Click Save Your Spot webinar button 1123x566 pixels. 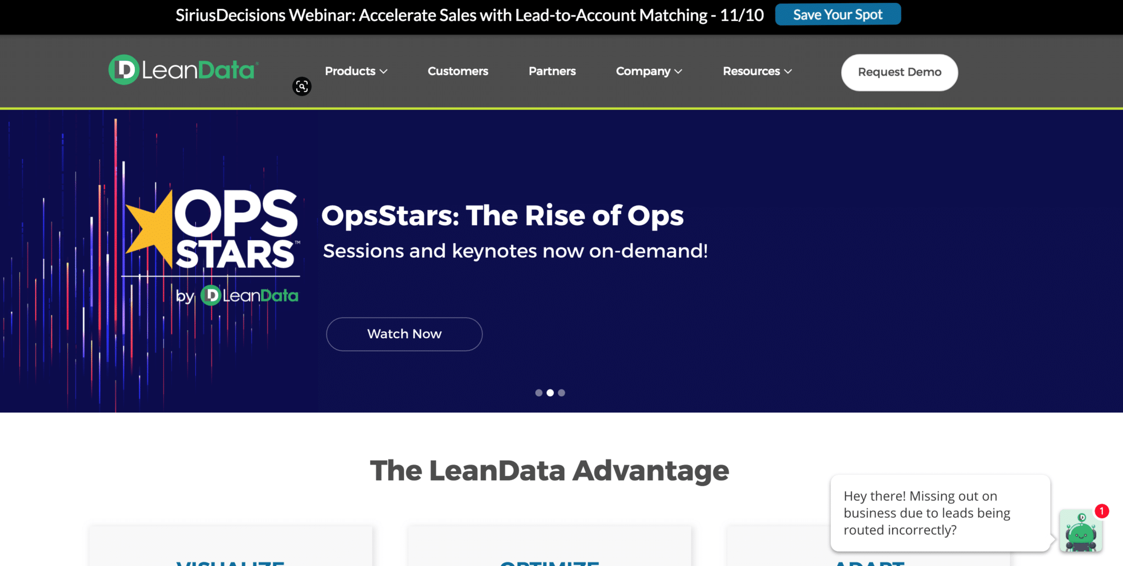tap(838, 14)
